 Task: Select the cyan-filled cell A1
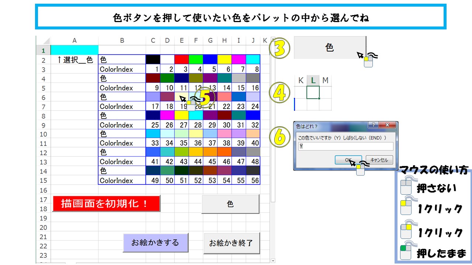[74, 50]
